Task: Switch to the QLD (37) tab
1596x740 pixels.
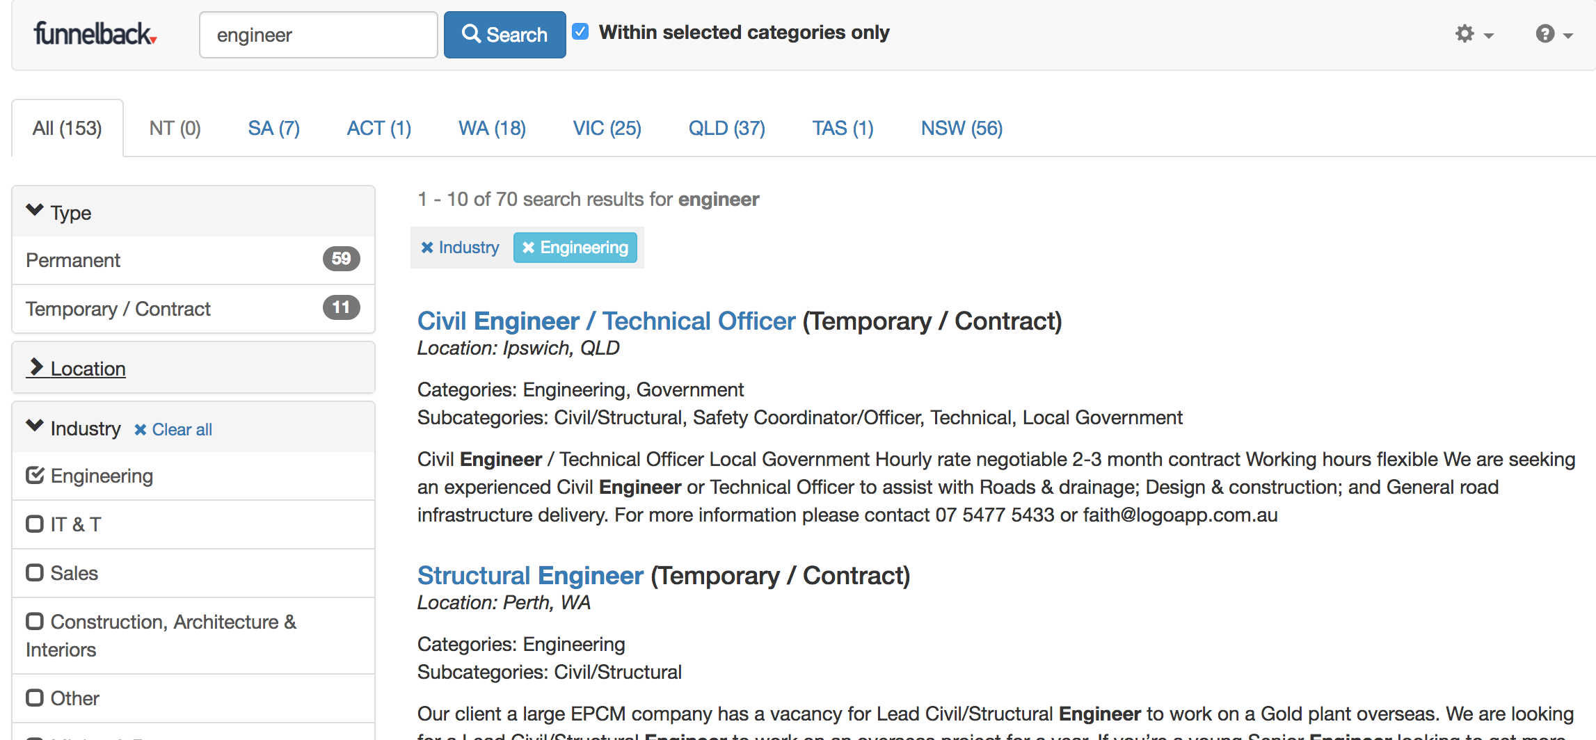Action: click(726, 128)
